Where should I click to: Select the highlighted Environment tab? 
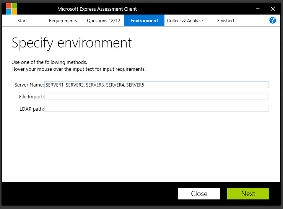pyautogui.click(x=144, y=21)
